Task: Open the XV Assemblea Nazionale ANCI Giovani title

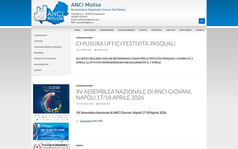Action: click(134, 95)
